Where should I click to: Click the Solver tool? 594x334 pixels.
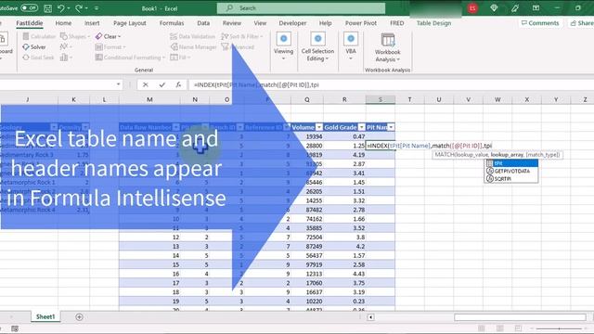click(34, 47)
